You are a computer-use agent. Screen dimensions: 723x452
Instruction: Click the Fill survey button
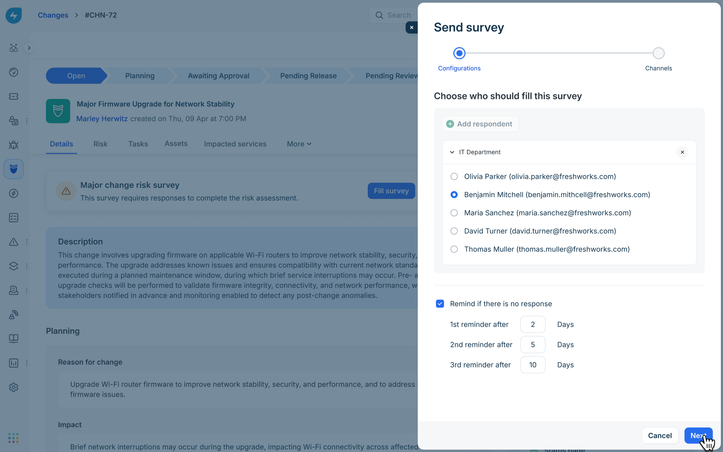[391, 191]
